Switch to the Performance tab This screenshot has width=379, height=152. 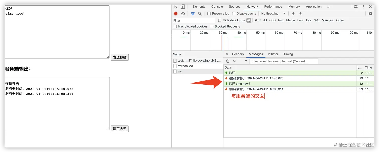(273, 7)
